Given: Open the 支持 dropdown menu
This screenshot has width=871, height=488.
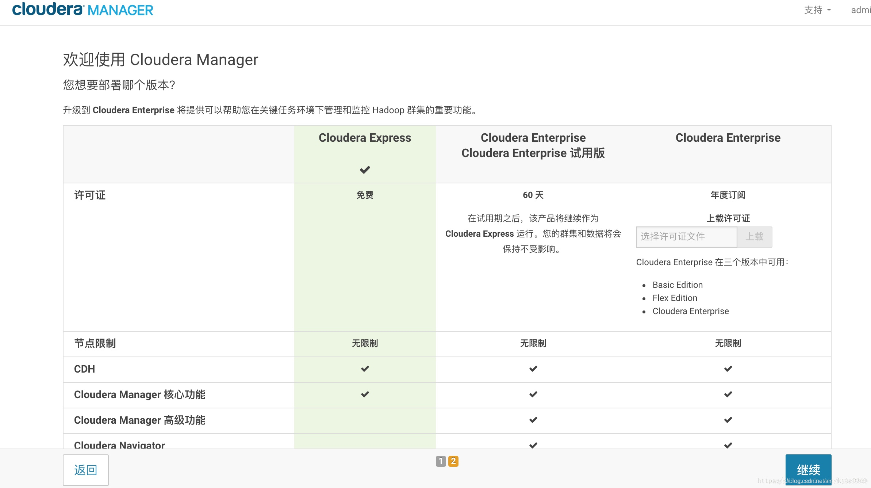Looking at the screenshot, I should (818, 10).
